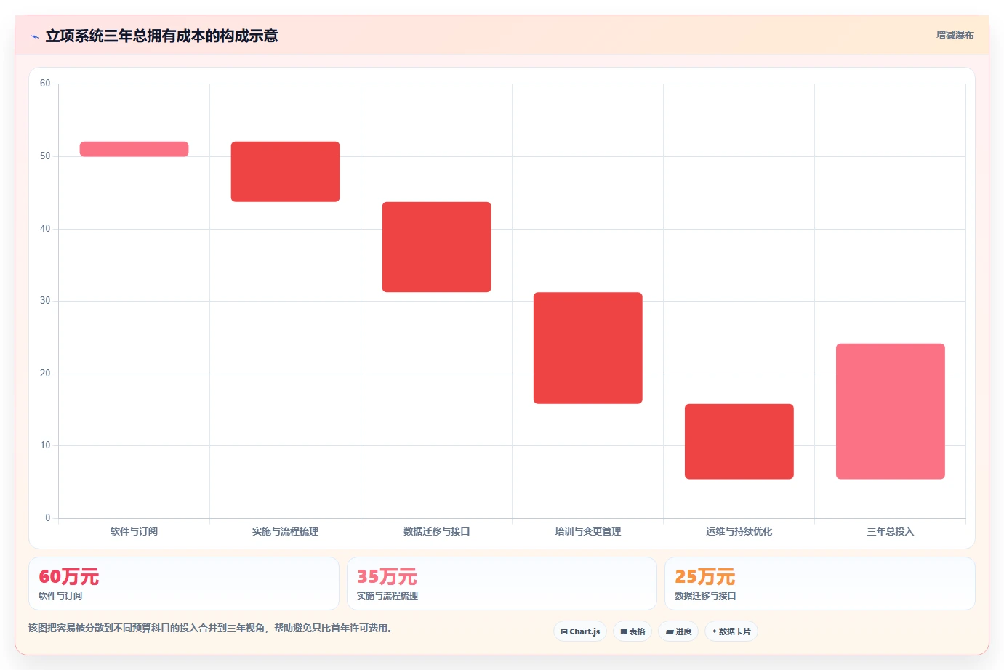Open the 25万元 数据迁移与接口 card
1004x670 pixels.
[820, 584]
